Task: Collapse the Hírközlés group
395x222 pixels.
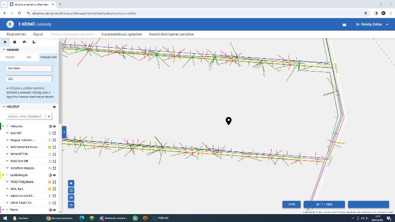Action: (x=3, y=126)
